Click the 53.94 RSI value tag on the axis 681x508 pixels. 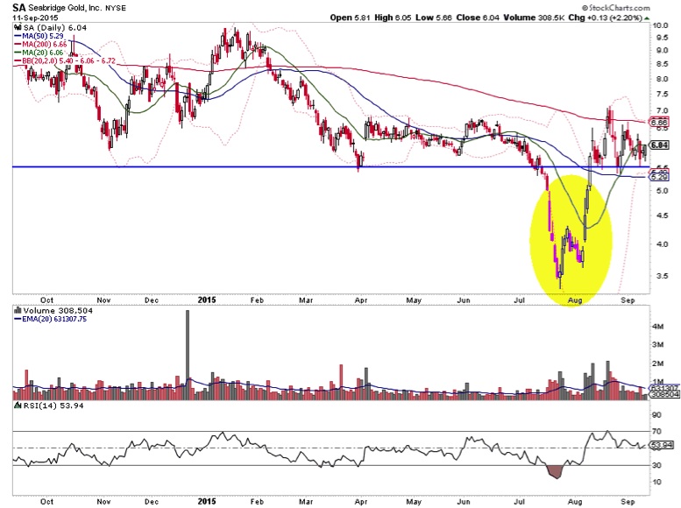(661, 445)
